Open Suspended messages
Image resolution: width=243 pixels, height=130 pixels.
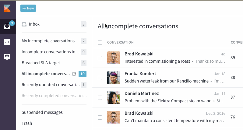pos(42,112)
